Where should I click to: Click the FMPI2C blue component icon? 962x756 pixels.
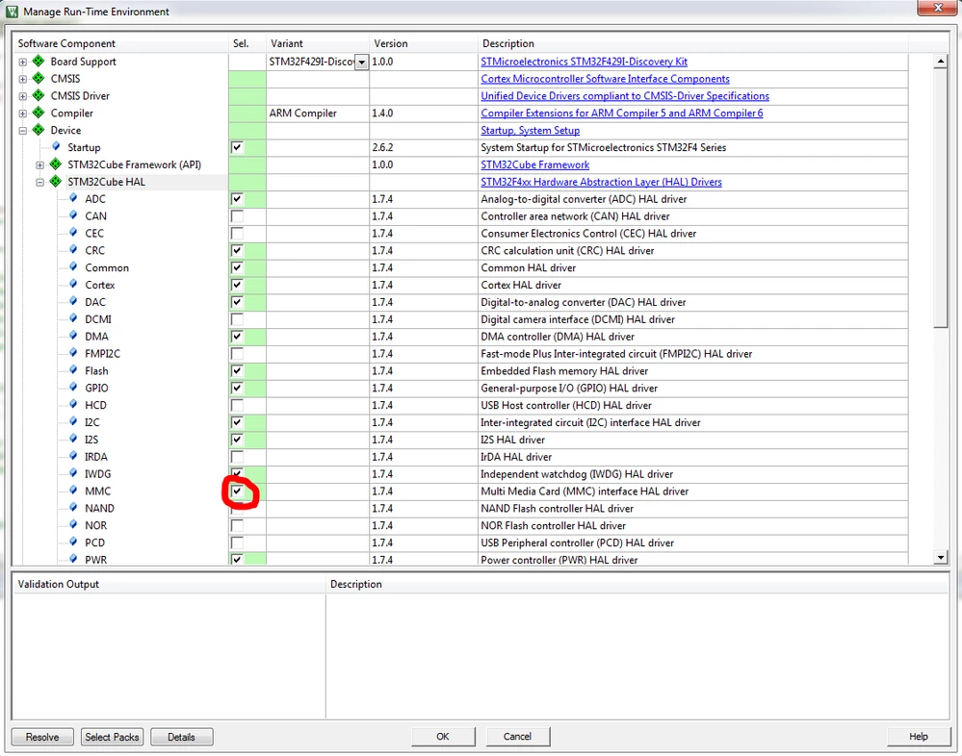pyautogui.click(x=73, y=352)
